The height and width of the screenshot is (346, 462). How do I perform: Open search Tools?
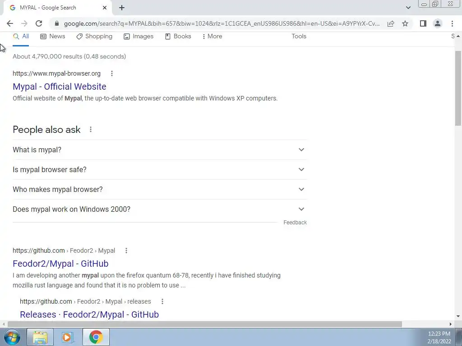[x=299, y=36]
